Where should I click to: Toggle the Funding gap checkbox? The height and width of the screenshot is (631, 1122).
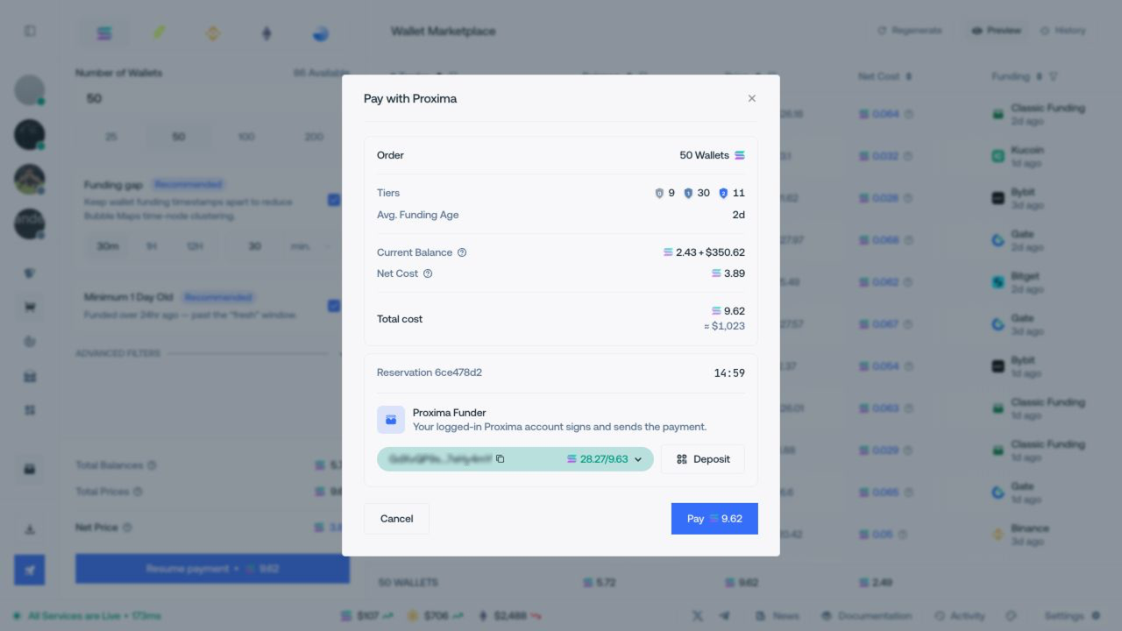333,200
